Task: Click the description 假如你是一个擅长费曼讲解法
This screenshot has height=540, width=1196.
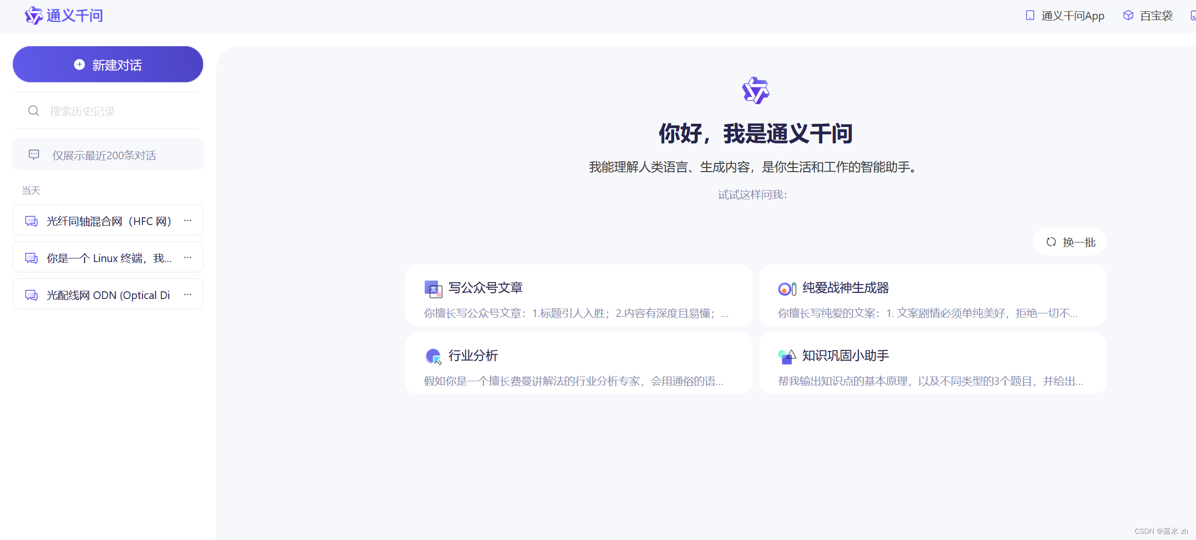Action: (x=573, y=381)
